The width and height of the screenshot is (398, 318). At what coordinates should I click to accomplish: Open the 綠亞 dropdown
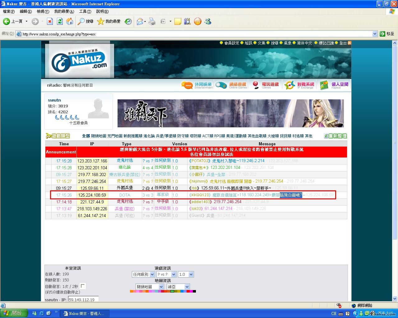point(178,287)
